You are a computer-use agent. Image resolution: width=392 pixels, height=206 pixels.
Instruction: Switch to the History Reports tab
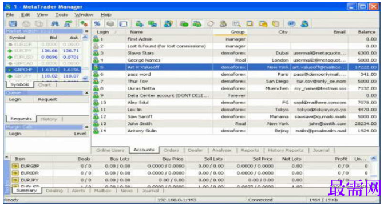pyautogui.click(x=286, y=150)
